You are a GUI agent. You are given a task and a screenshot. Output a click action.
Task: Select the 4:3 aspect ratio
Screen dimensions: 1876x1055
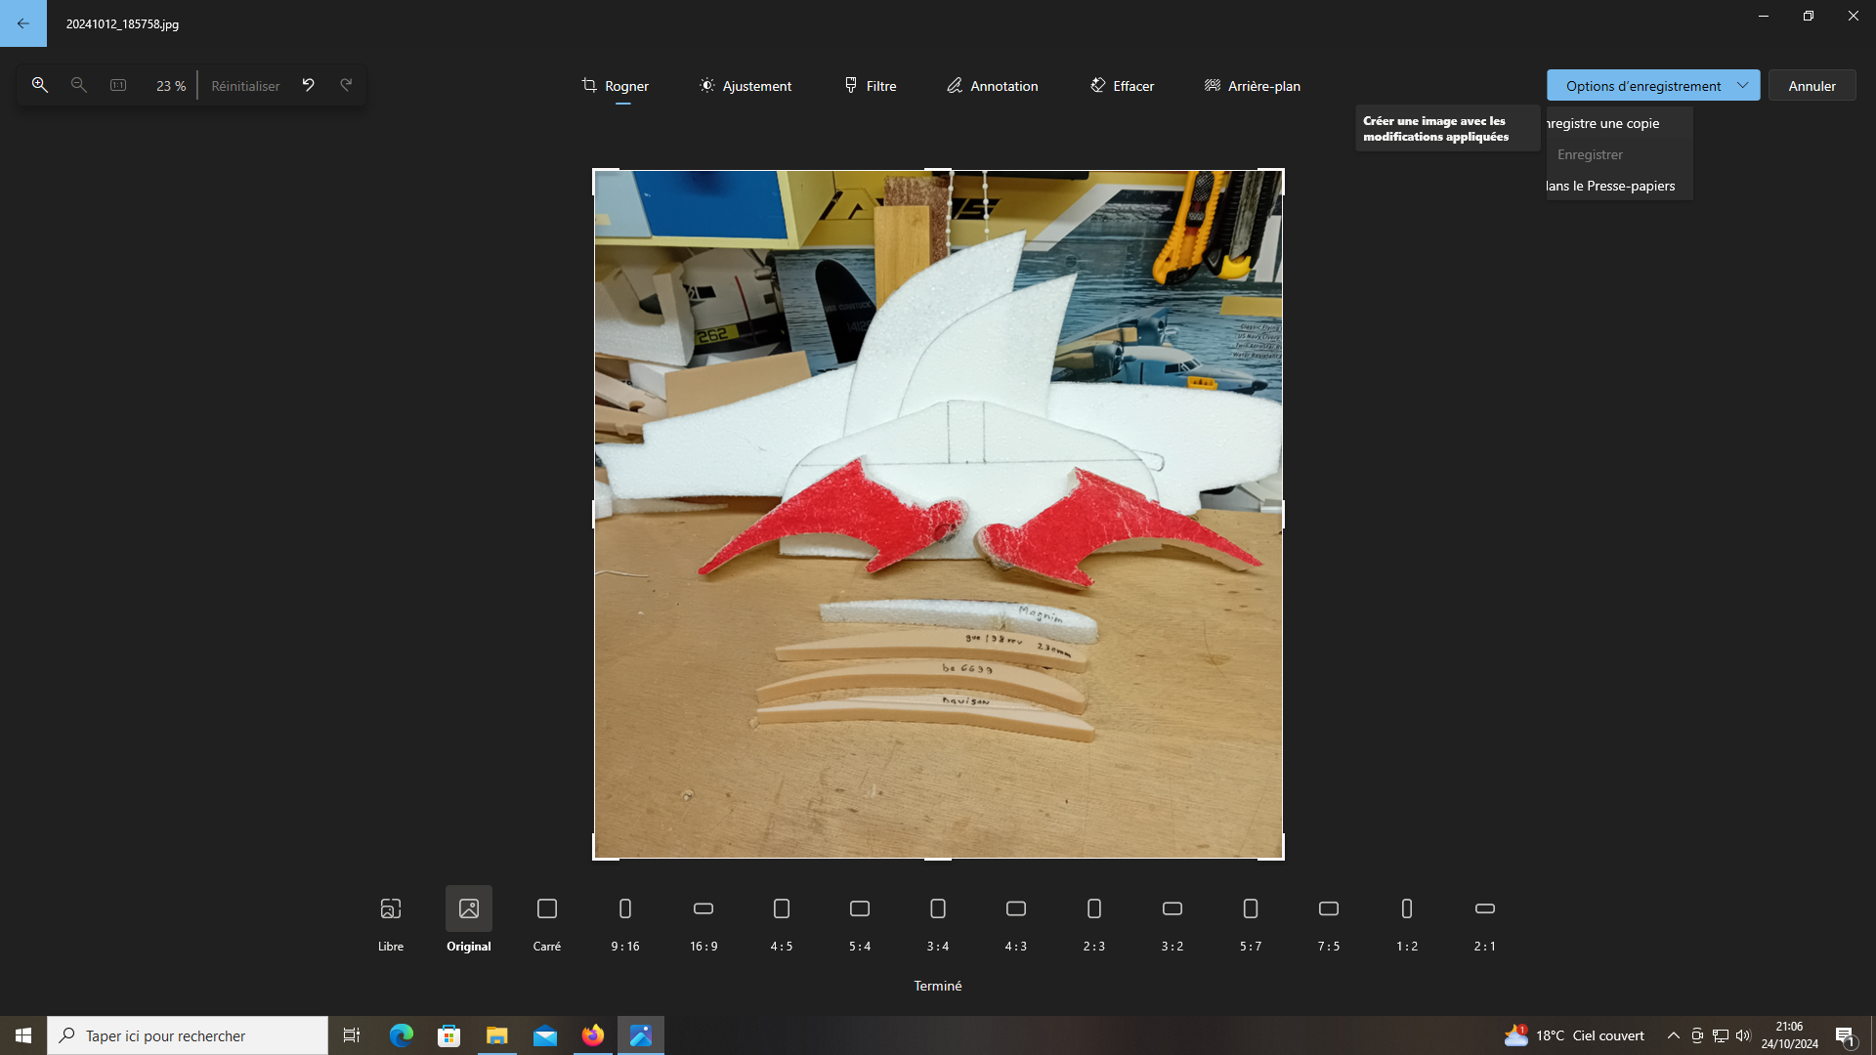pos(1016,922)
